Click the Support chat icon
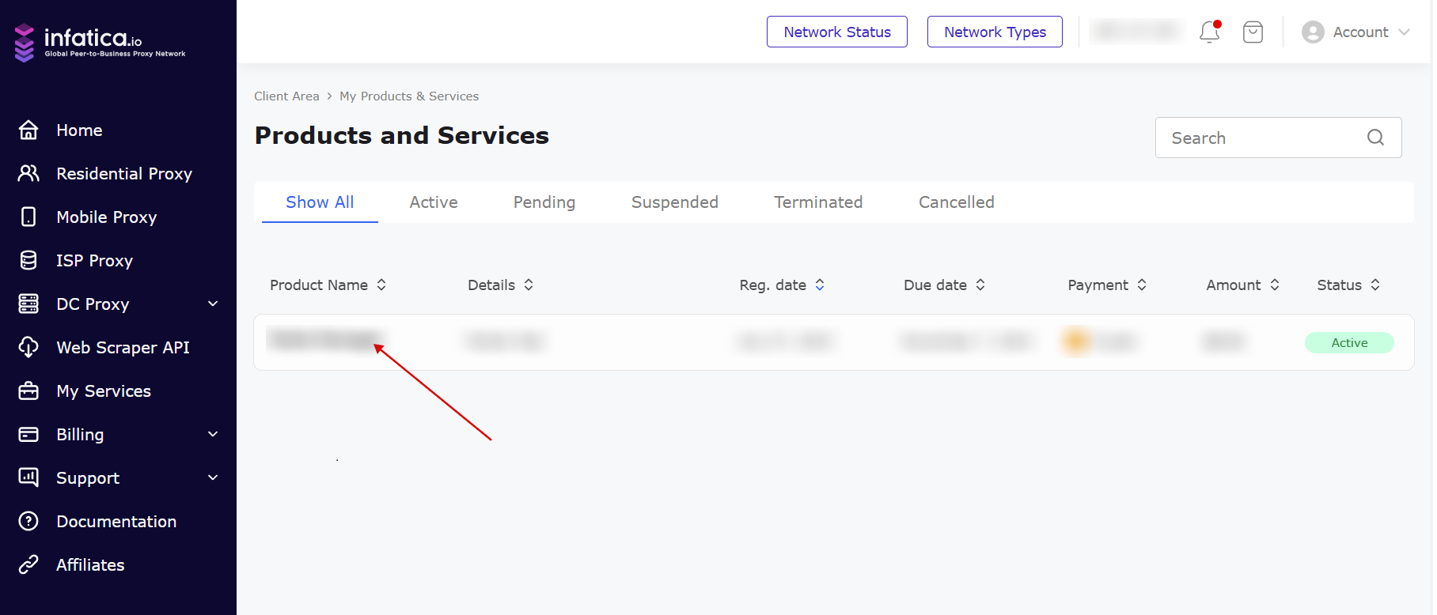 (x=28, y=477)
